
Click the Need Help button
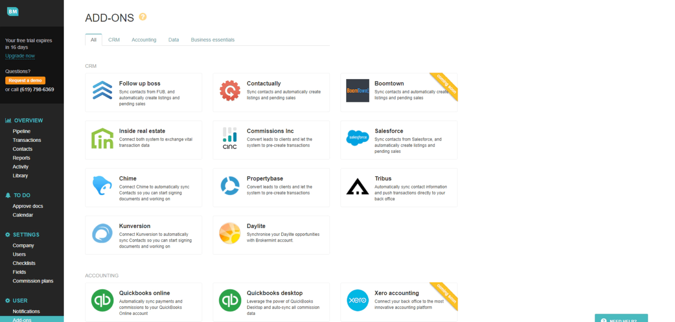coord(621,318)
